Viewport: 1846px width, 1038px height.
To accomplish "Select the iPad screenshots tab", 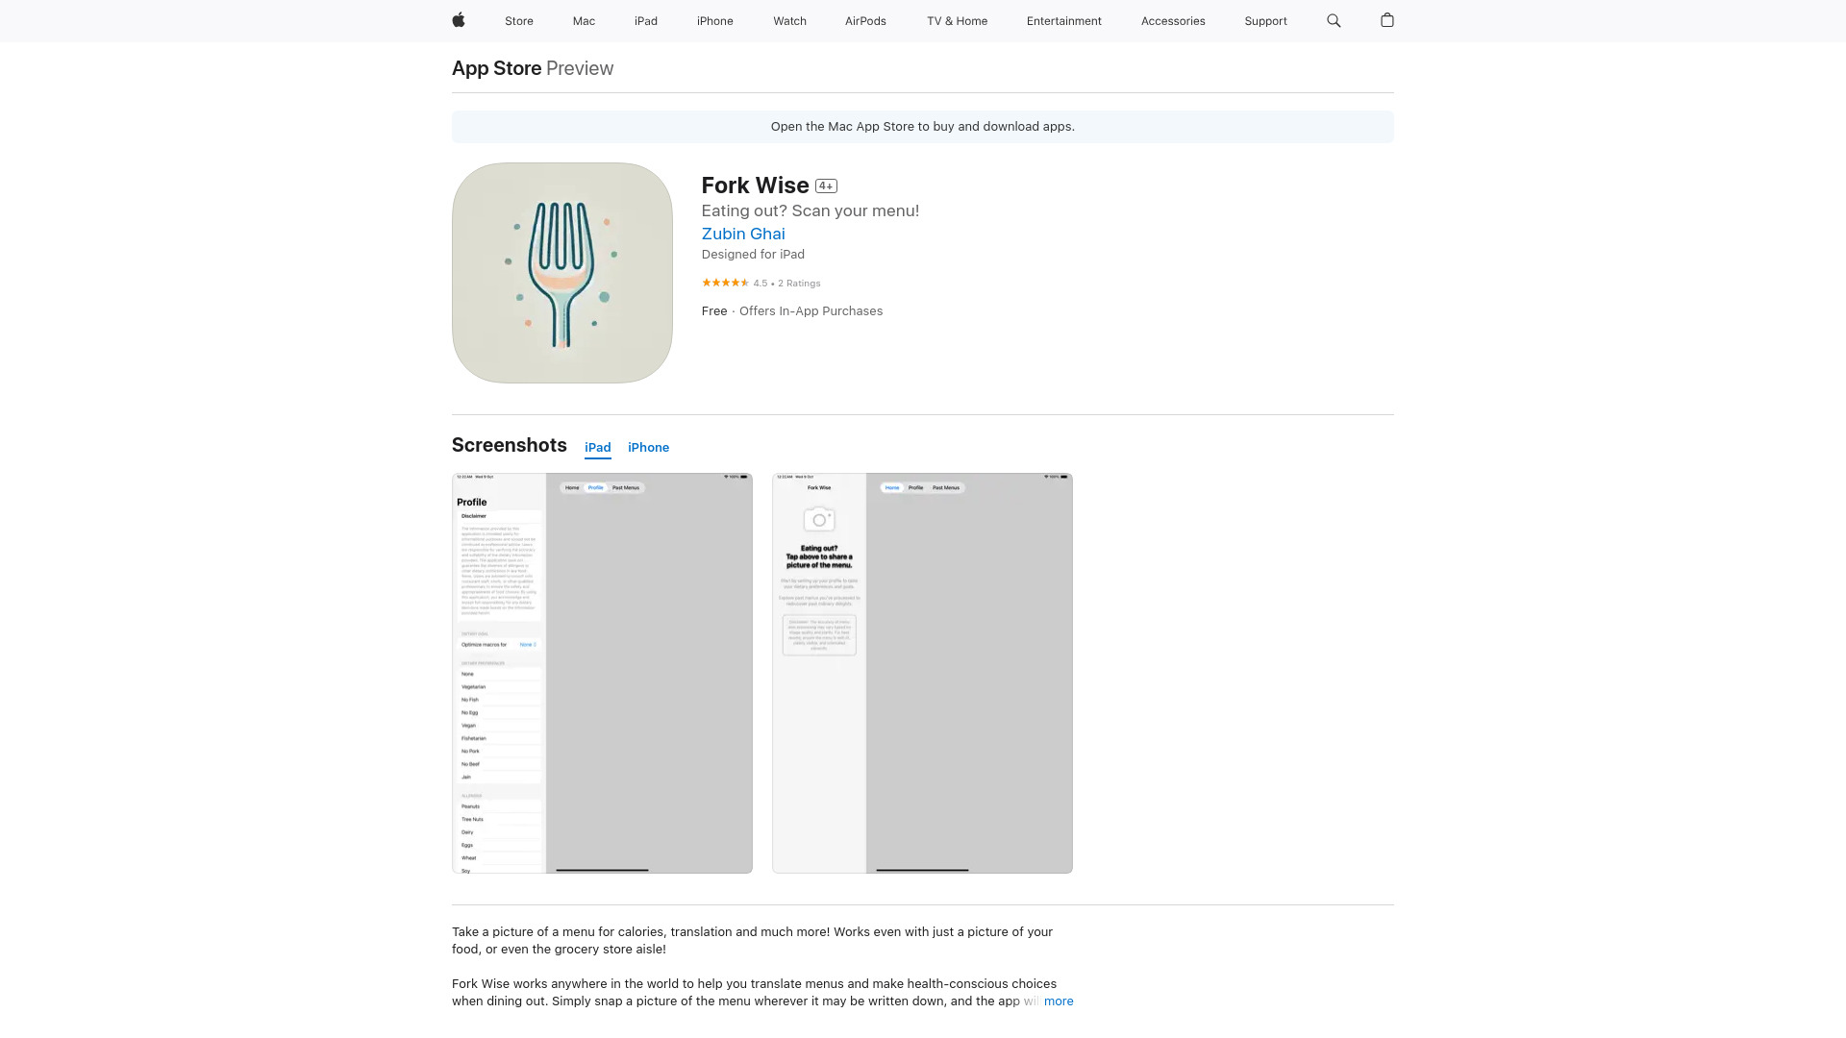I will pyautogui.click(x=597, y=447).
